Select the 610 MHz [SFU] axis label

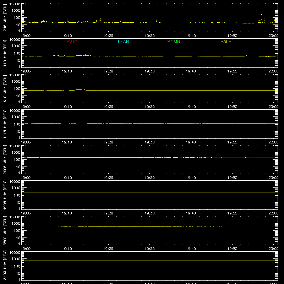[x=5, y=88]
